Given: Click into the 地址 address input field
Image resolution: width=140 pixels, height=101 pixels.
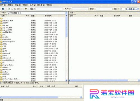Looking at the screenshot, I should pyautogui.click(x=49, y=9).
